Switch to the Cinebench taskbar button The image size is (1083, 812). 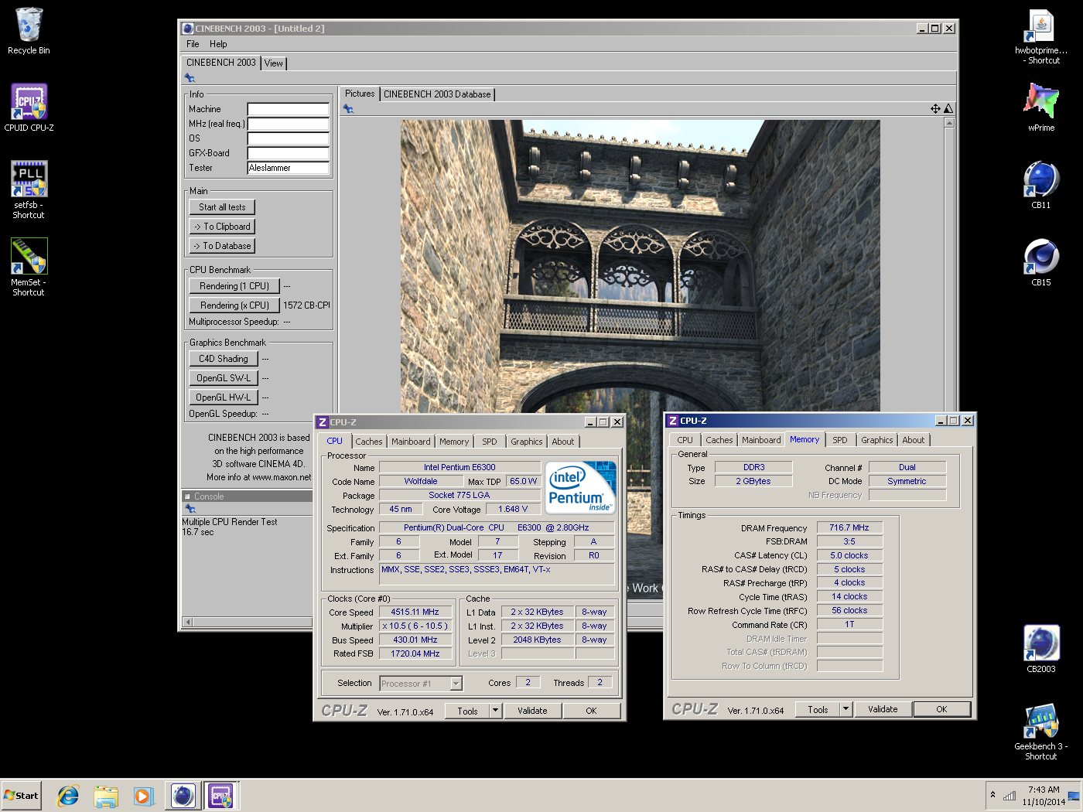pos(183,795)
